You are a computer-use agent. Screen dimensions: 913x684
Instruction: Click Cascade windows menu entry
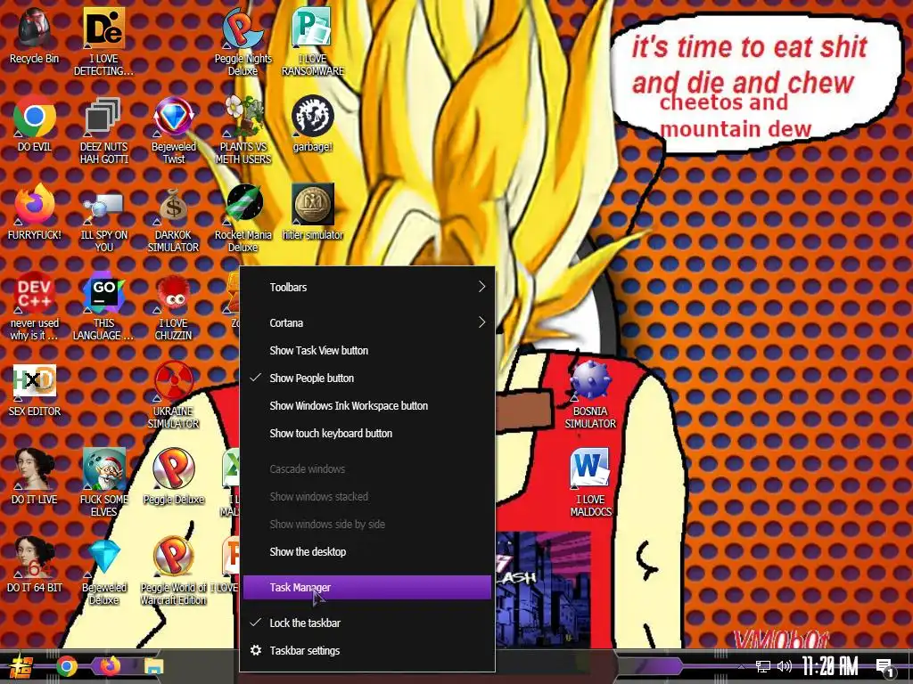[x=366, y=468]
